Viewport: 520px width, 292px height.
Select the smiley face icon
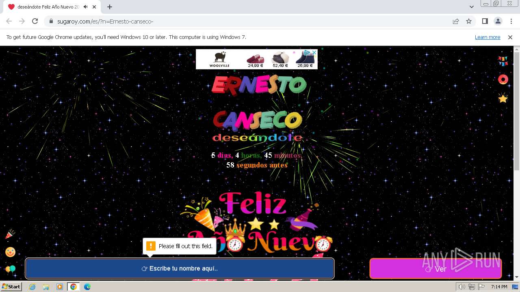(10, 252)
